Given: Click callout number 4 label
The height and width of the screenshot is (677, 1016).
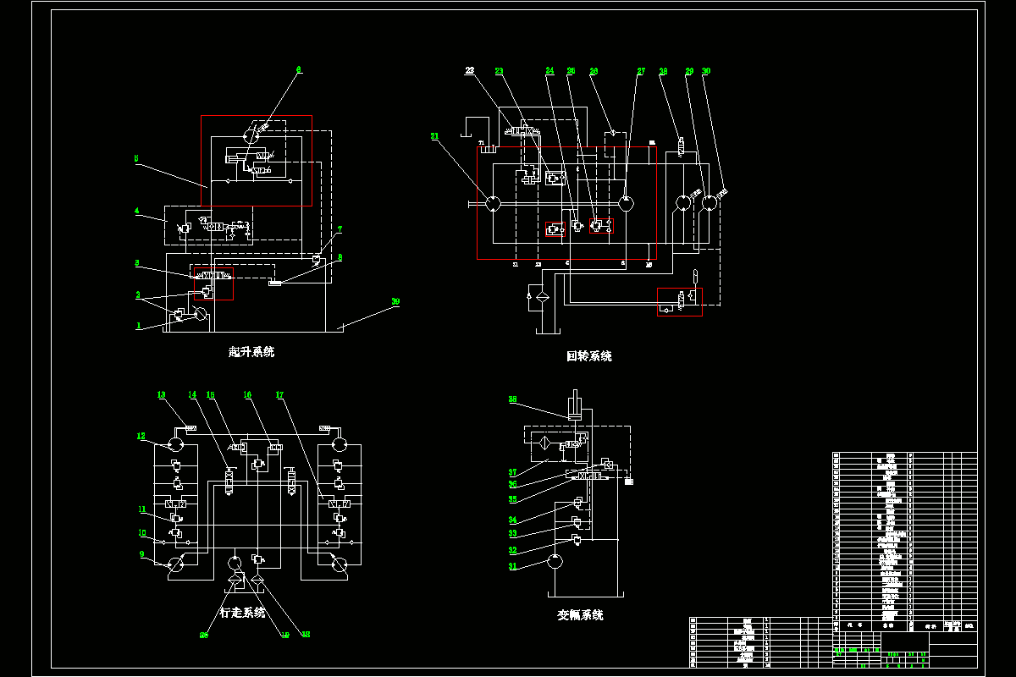Looking at the screenshot, I should pos(135,212).
